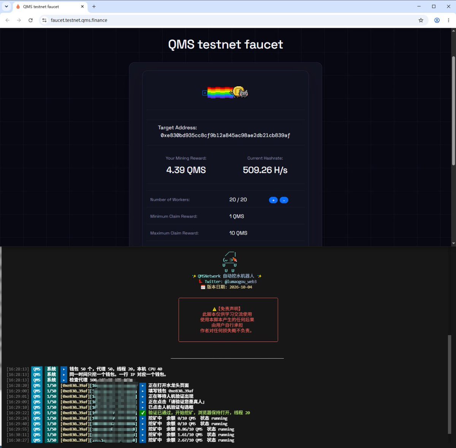Click the Nyan Cat mining animation
The height and width of the screenshot is (448, 456).
[x=228, y=92]
